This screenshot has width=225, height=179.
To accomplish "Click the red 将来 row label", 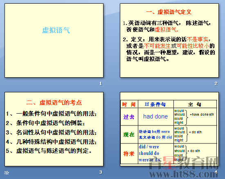I will pyautogui.click(x=129, y=154).
